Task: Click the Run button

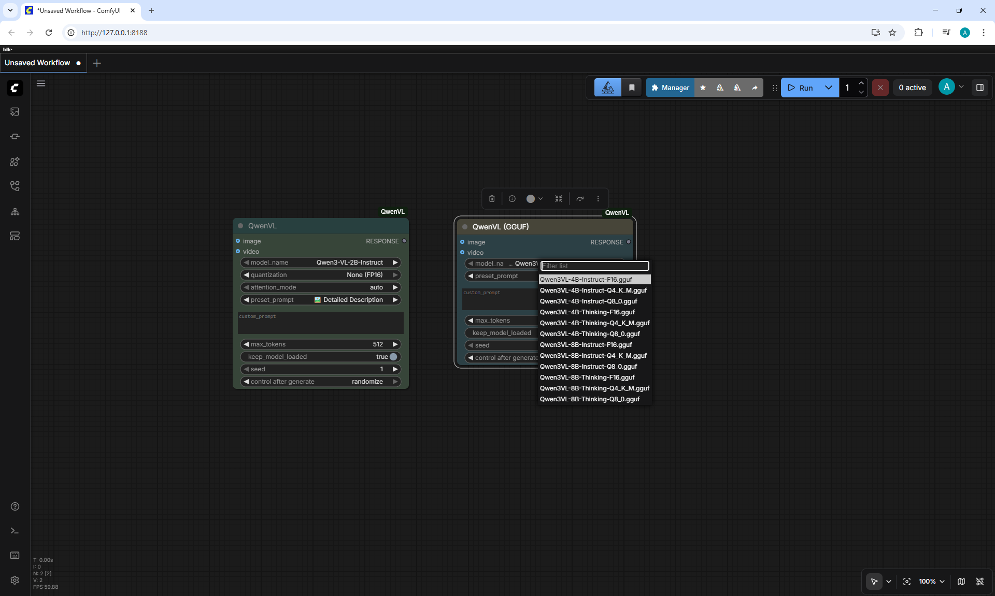Action: (x=800, y=88)
